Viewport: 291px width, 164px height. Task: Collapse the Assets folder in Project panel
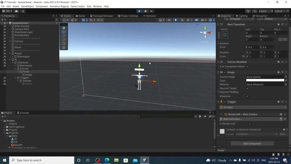point(2,121)
